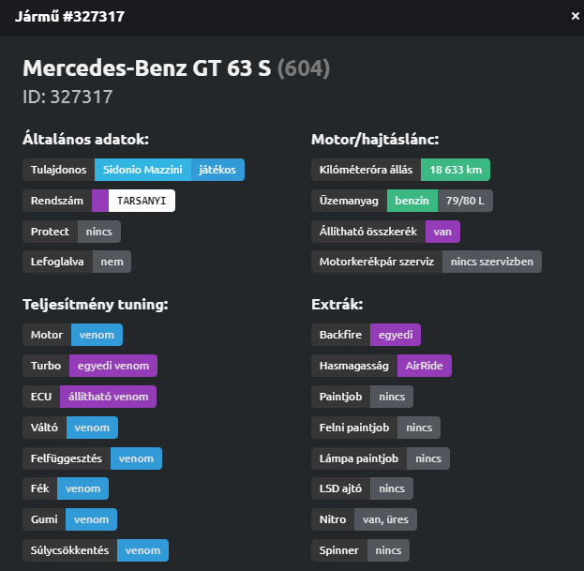Click the Backfire egyedi badge
This screenshot has height=571, width=584.
click(396, 335)
